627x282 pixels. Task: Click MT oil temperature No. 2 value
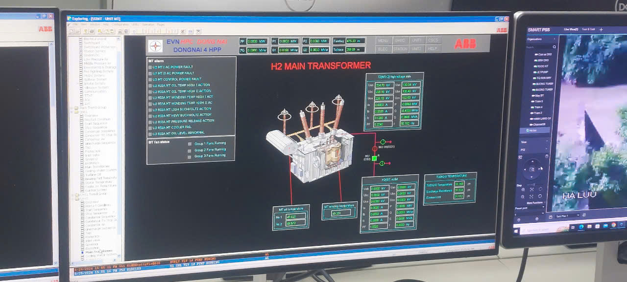tap(295, 223)
